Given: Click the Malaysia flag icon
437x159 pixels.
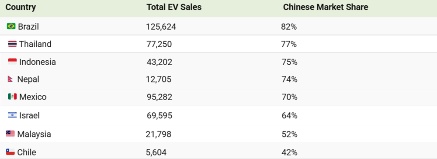Looking at the screenshot, I should pos(10,134).
